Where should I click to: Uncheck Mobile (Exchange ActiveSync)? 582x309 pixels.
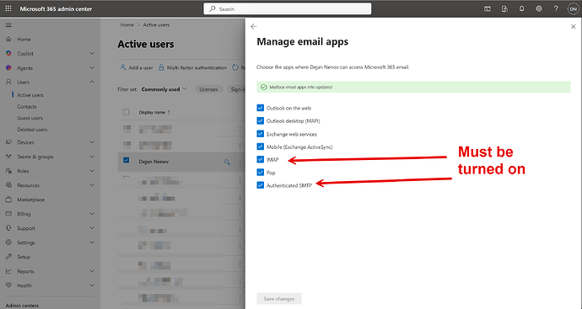coord(260,147)
